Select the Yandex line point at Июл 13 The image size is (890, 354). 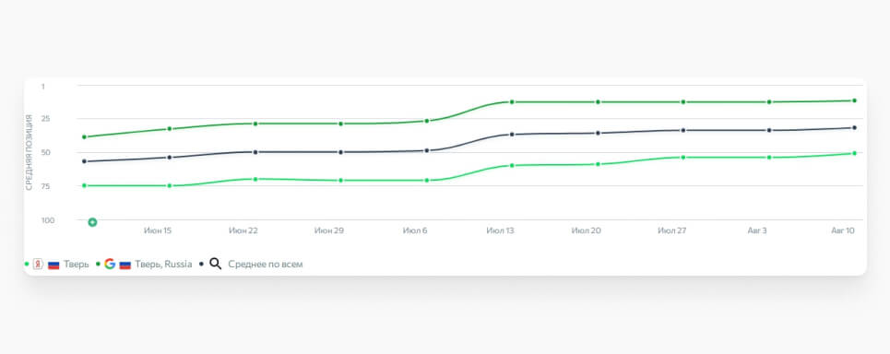[512, 166]
